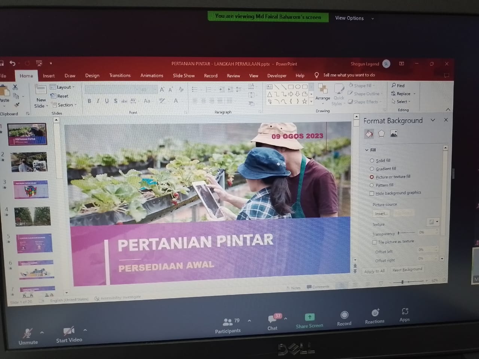
Task: Click the Reset Background button
Action: point(407,270)
